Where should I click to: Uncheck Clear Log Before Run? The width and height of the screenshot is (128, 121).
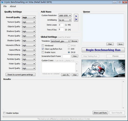pyautogui.click(x=43, y=49)
